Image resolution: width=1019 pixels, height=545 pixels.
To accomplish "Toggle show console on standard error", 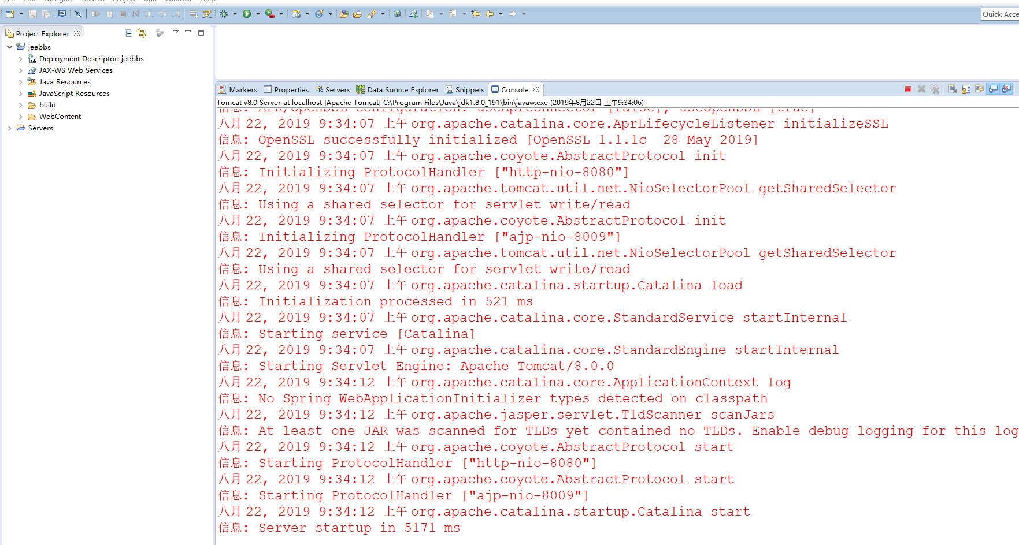I will point(1007,89).
